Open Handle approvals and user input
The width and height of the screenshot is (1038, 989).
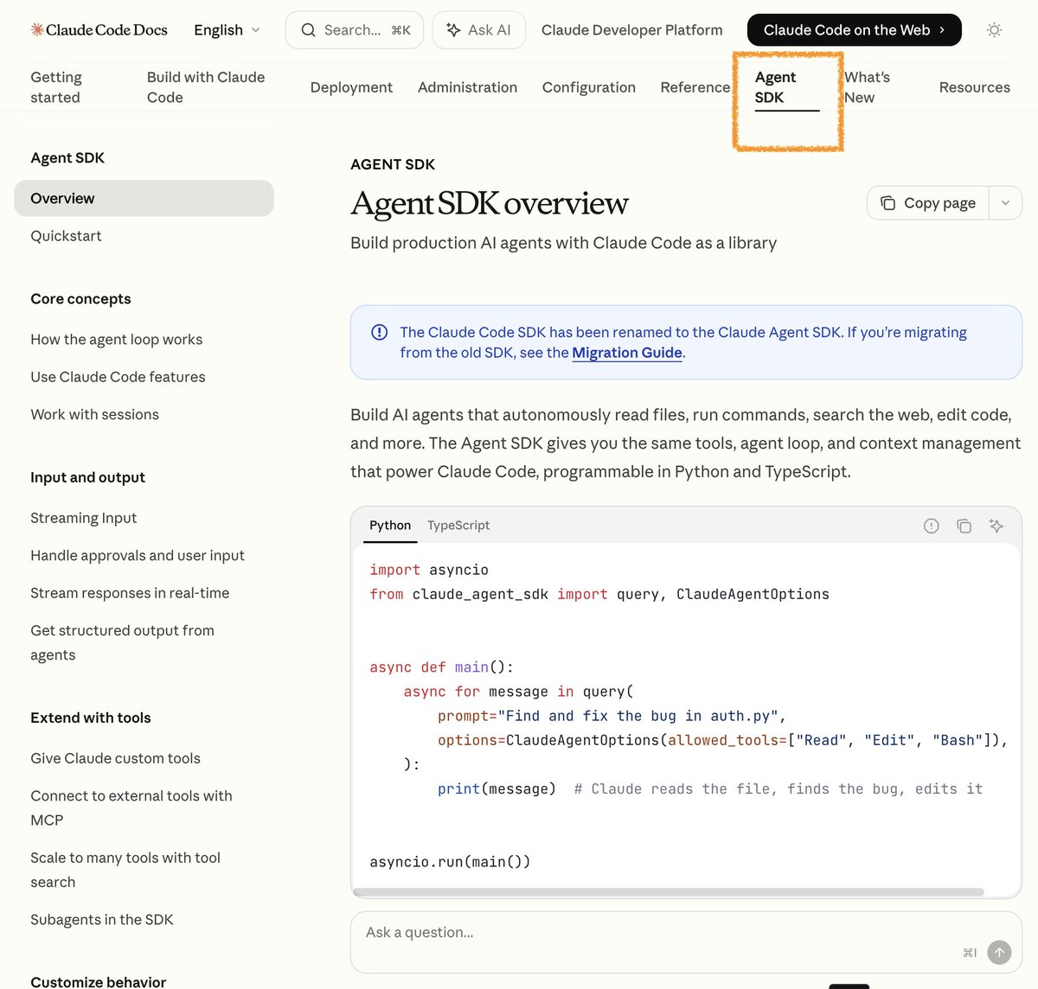coord(138,555)
